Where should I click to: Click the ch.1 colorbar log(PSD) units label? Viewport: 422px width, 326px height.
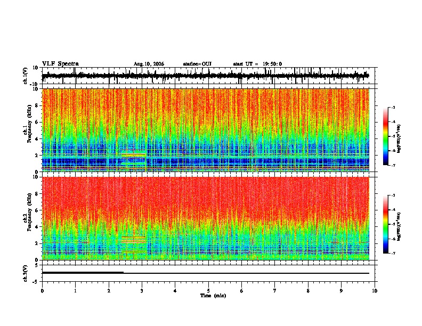(x=399, y=138)
